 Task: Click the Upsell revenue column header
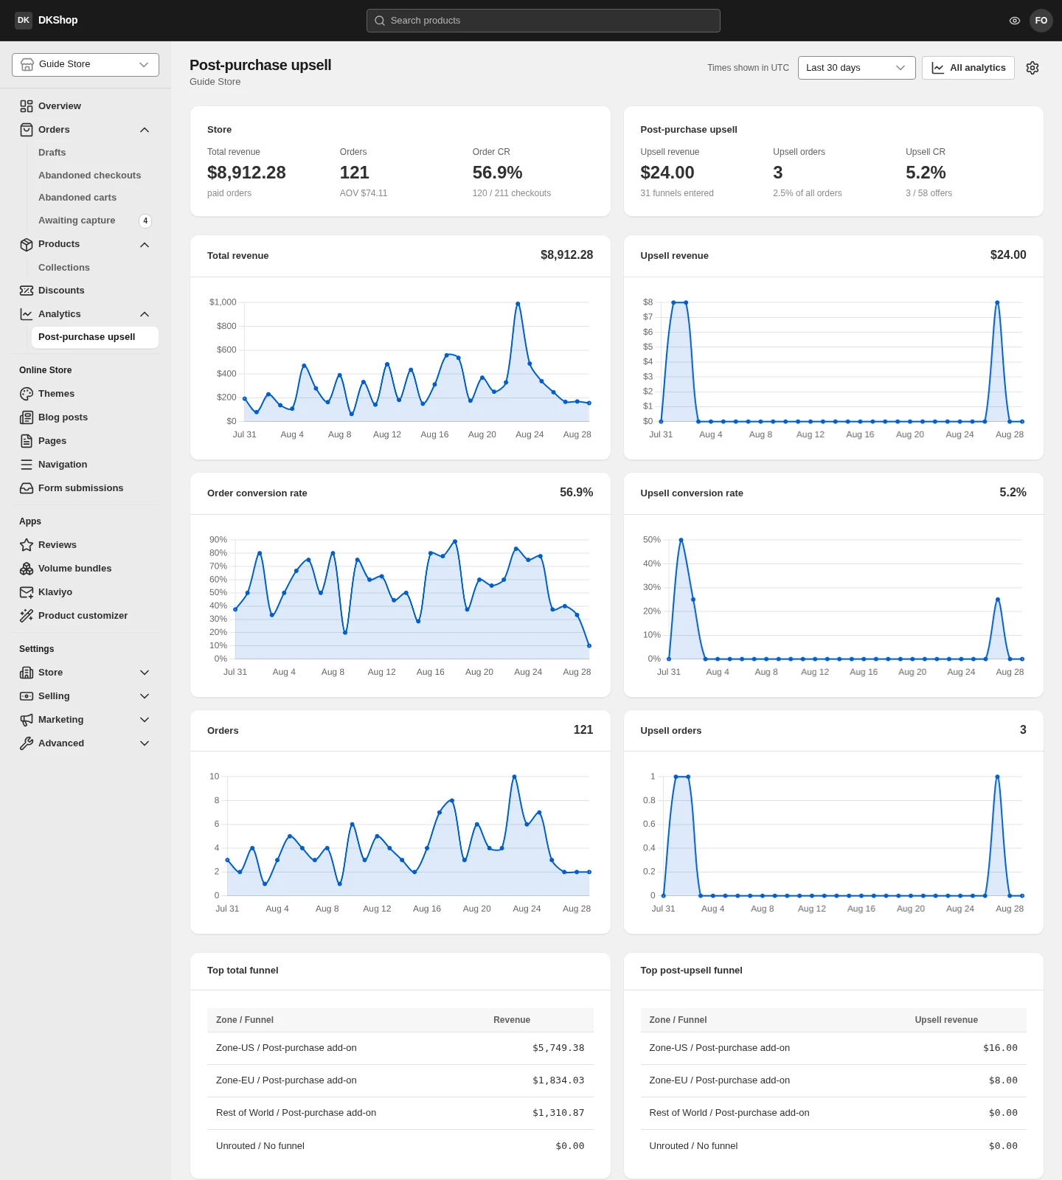click(946, 1020)
